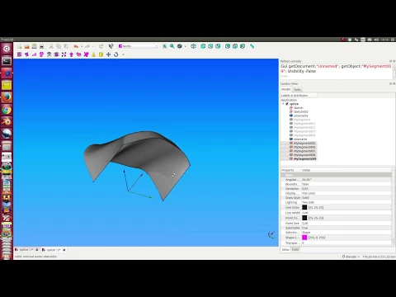Fit selection using the magnifier icon
Screen dimensions: 396x297
click(x=172, y=46)
